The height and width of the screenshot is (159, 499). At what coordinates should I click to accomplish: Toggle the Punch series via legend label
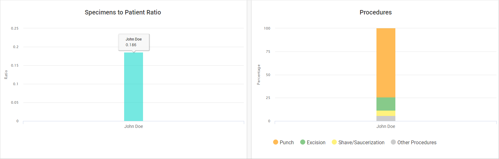coord(287,142)
